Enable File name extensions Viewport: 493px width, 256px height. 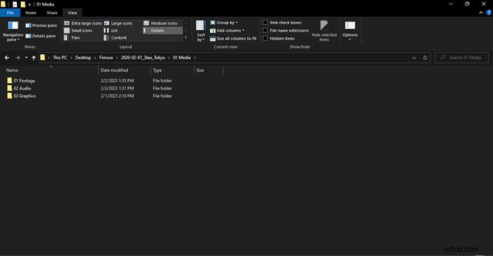coord(265,30)
